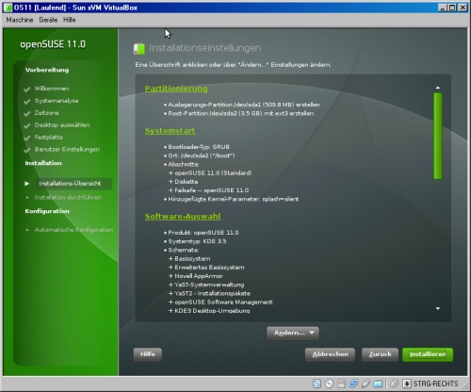Viewport: 471px width, 392px height.
Task: Click the Auslagerungs-Partition /dev/sda1 line
Action: point(244,105)
